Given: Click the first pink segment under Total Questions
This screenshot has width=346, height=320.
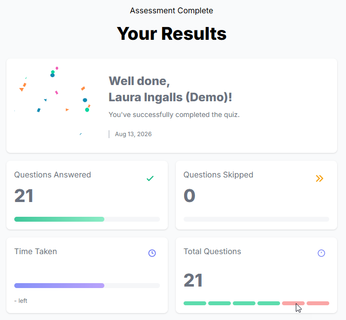Looking at the screenshot, I should click(293, 303).
